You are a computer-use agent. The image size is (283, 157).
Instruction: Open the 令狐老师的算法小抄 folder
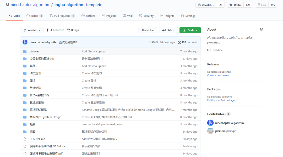tap(42, 59)
